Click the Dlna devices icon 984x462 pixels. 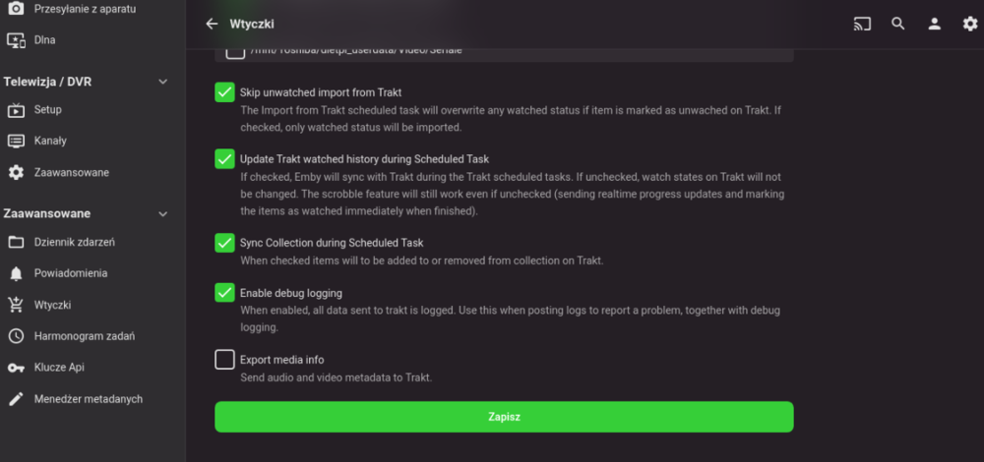[16, 40]
